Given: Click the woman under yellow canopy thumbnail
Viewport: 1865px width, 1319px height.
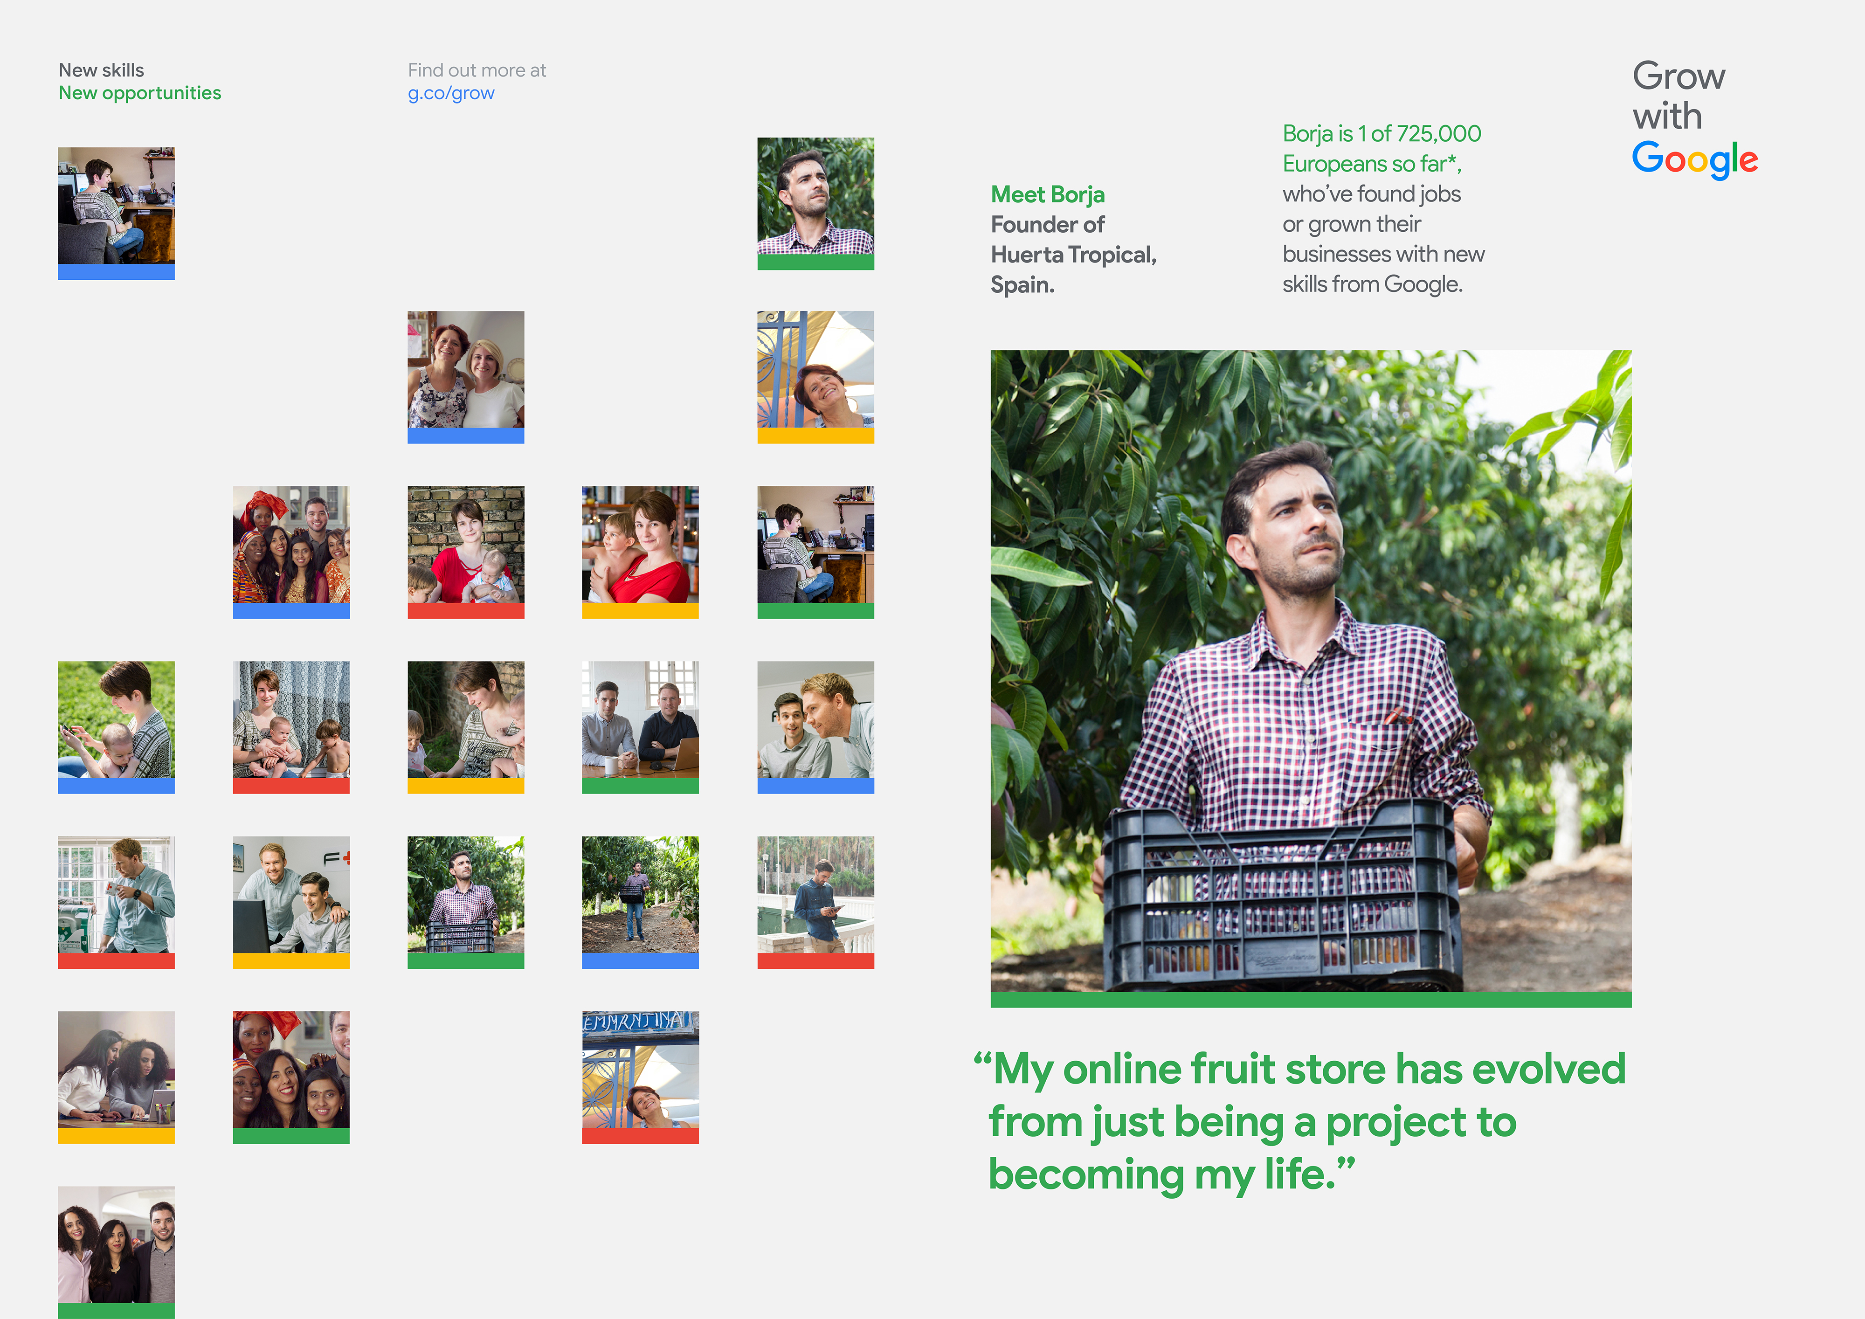Looking at the screenshot, I should pos(815,370).
